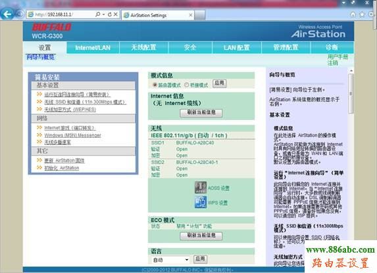Switch to the 诊断 tab
Image resolution: width=377 pixels, height=273 pixels.
click(x=332, y=47)
